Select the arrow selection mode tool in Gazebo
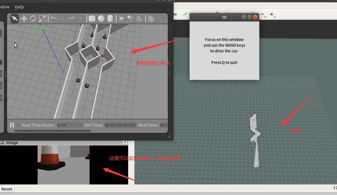 (14, 19)
